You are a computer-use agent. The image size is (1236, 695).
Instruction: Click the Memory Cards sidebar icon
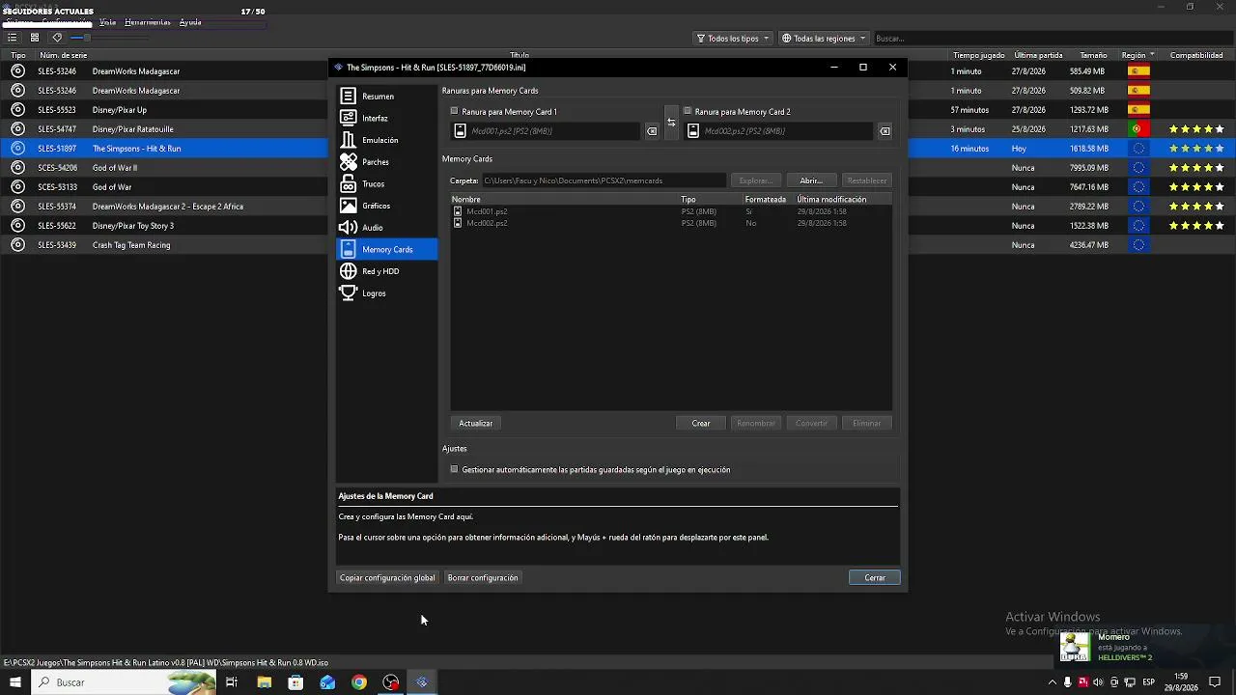349,249
